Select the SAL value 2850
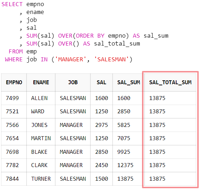The height and width of the screenshot is (190, 203). point(101,152)
